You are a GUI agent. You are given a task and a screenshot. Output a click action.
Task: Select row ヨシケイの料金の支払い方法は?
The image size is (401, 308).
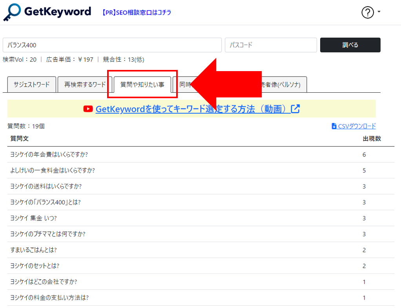[201, 297]
